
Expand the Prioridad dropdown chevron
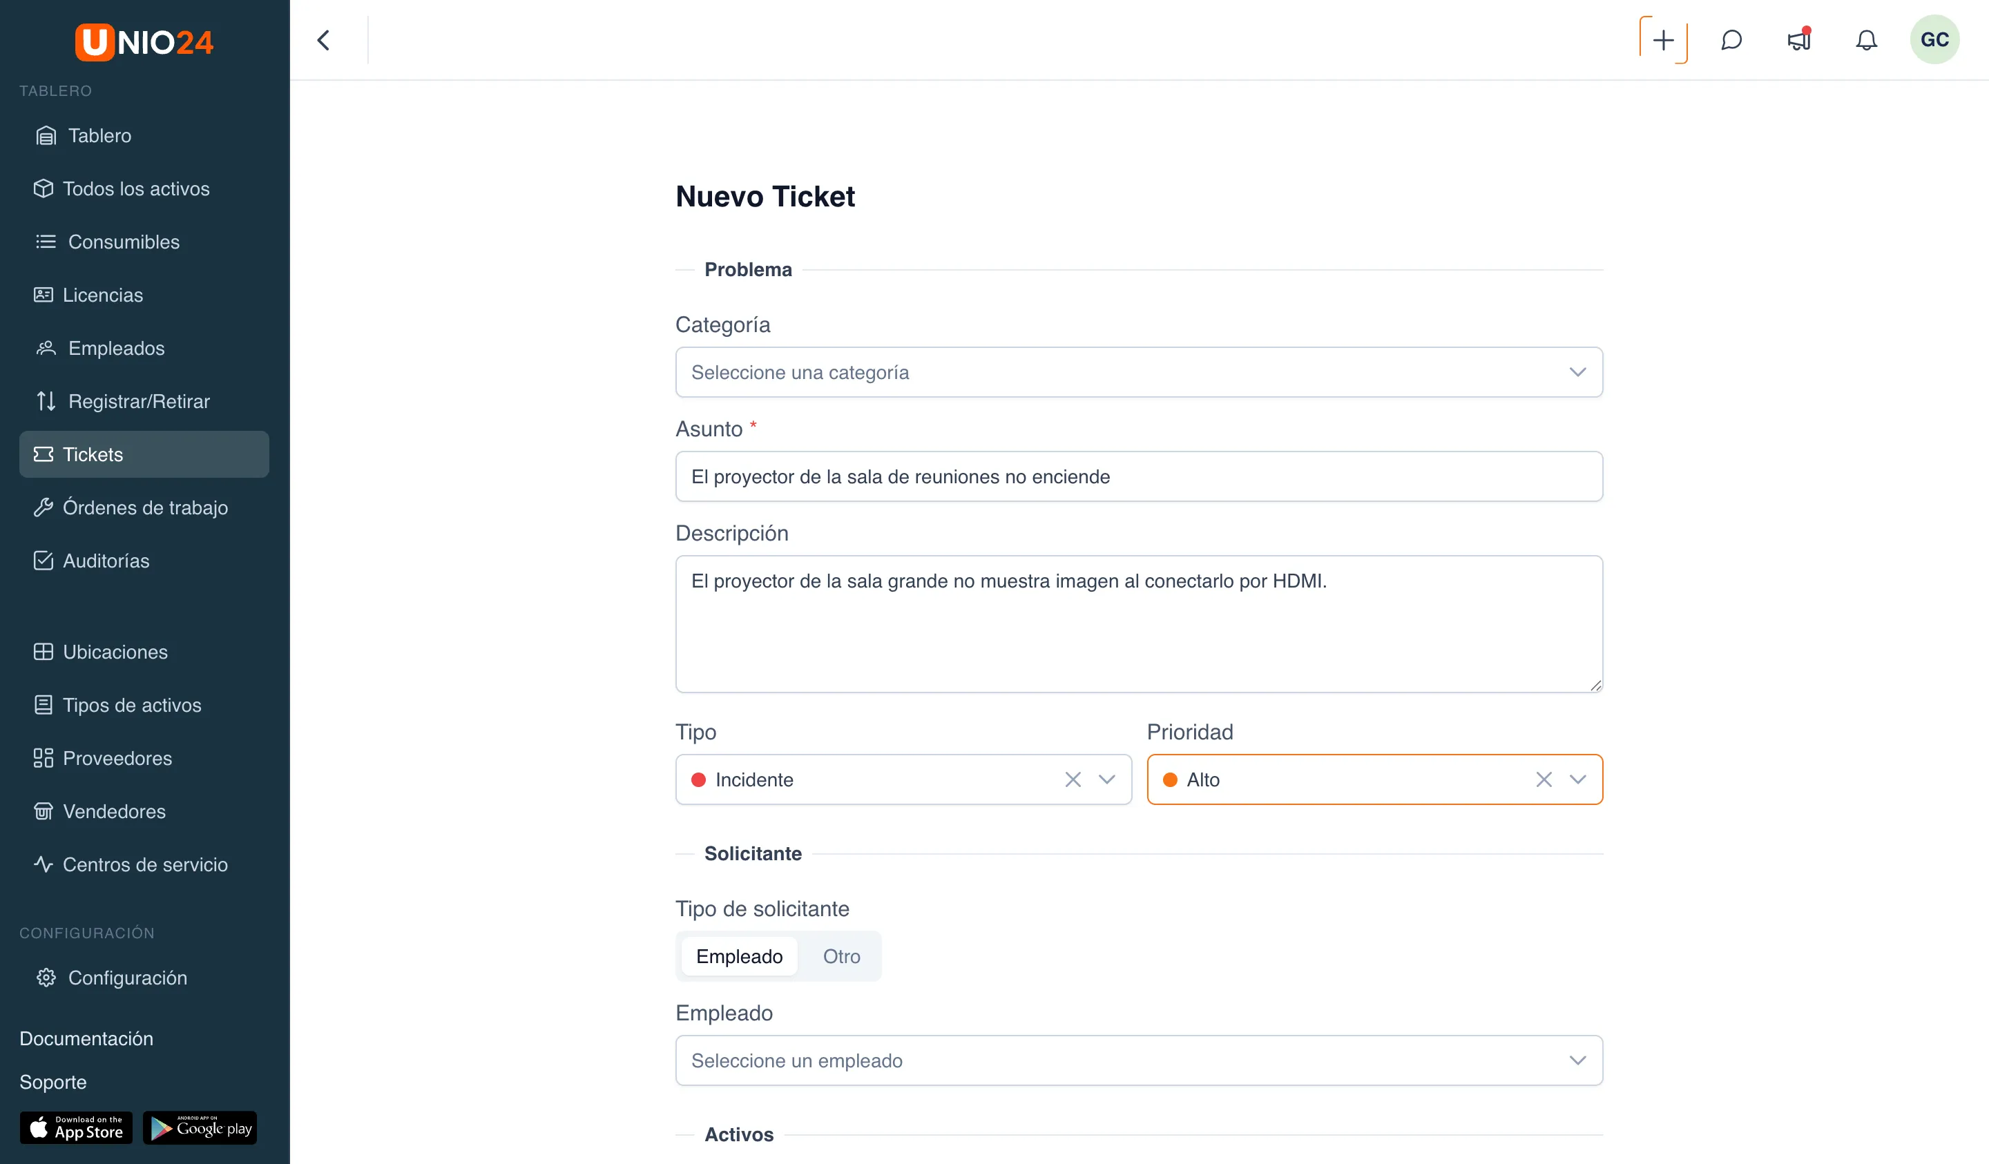[x=1578, y=779]
